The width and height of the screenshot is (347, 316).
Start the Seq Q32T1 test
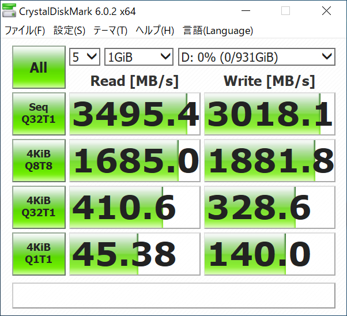39,114
